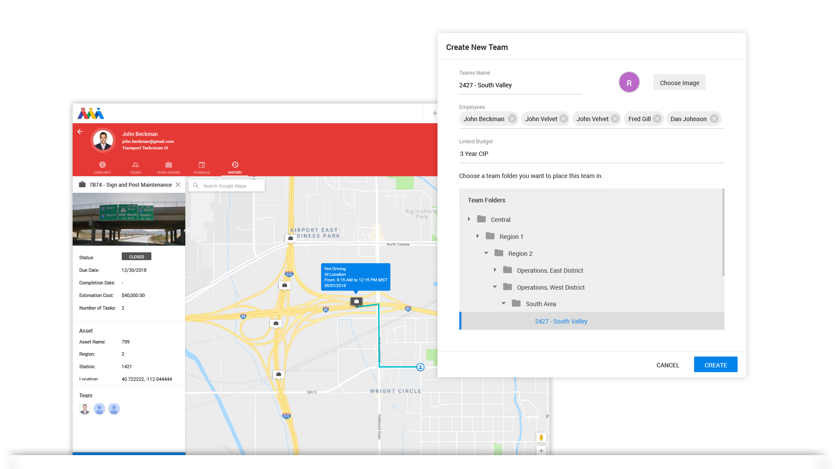The image size is (835, 469).
Task: Collapse the South Area folder arrow
Action: point(504,304)
